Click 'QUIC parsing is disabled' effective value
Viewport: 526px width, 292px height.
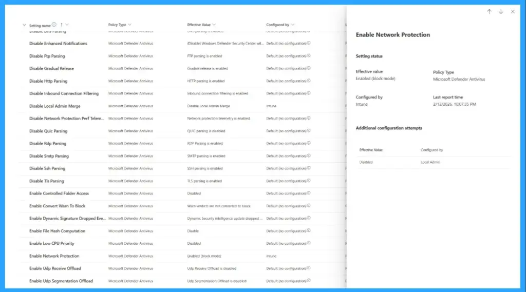point(206,131)
